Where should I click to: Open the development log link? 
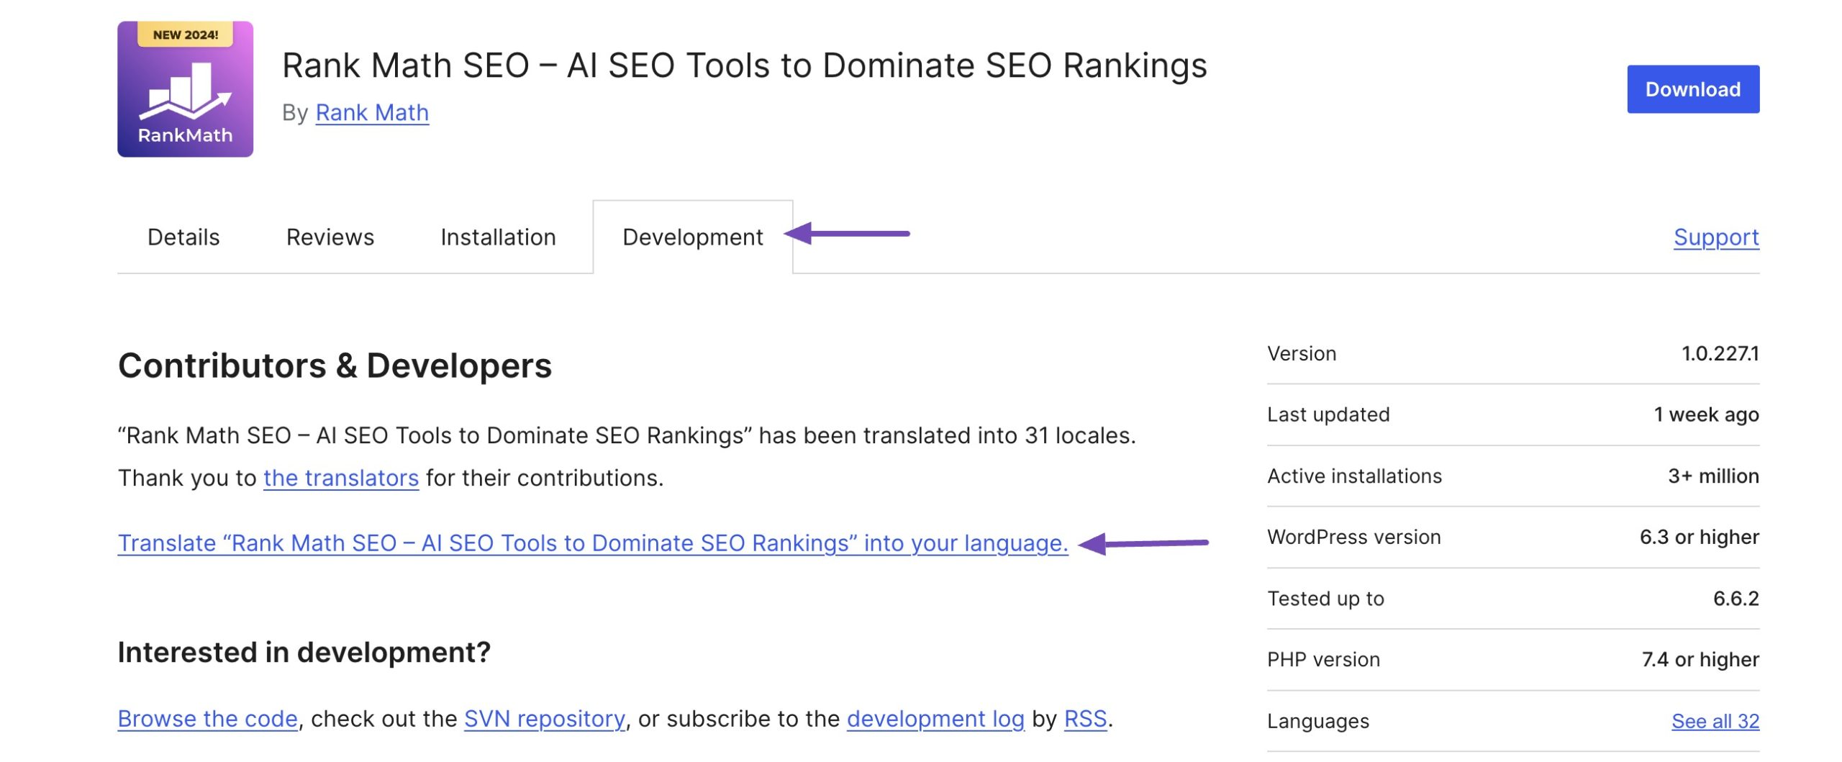pyautogui.click(x=935, y=718)
